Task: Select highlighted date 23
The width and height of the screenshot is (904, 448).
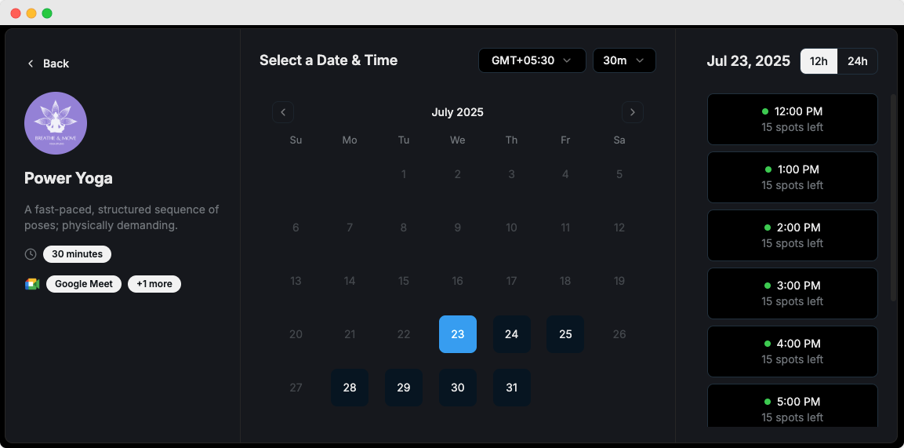Action: coord(458,334)
